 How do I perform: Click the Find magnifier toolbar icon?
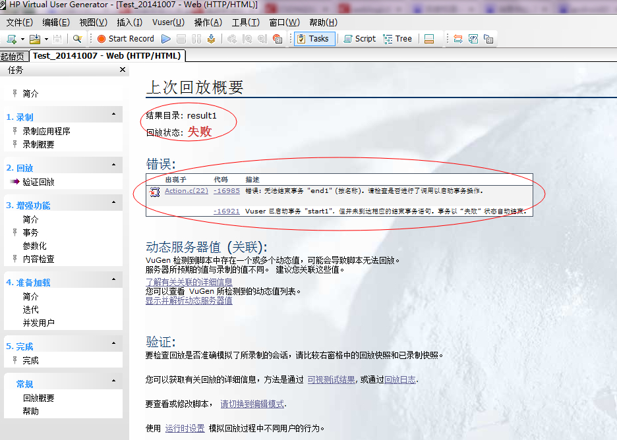pos(77,39)
